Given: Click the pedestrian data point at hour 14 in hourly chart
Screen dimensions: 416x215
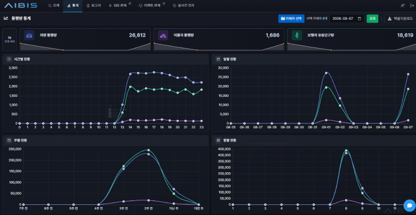Looking at the screenshot, I should click(130, 87).
